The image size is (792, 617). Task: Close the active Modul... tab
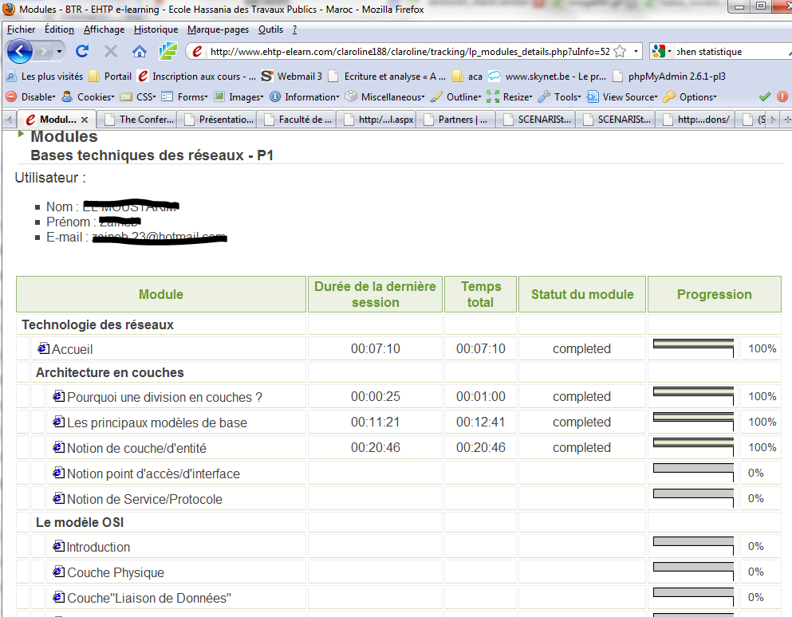pyautogui.click(x=85, y=120)
